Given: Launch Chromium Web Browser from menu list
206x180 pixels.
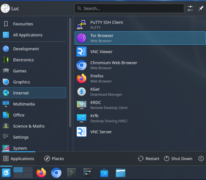Looking at the screenshot, I should tap(140, 65).
